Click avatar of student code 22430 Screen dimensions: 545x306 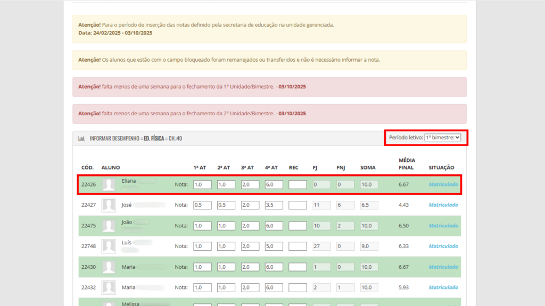coord(109,267)
